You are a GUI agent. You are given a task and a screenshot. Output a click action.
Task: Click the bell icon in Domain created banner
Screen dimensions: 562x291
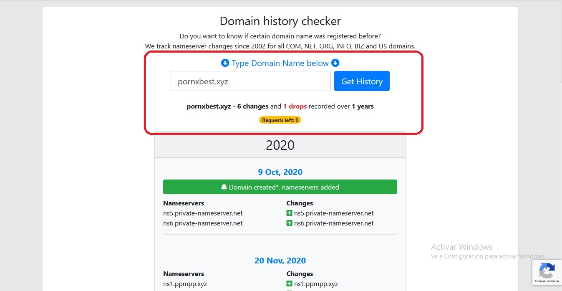(x=224, y=187)
